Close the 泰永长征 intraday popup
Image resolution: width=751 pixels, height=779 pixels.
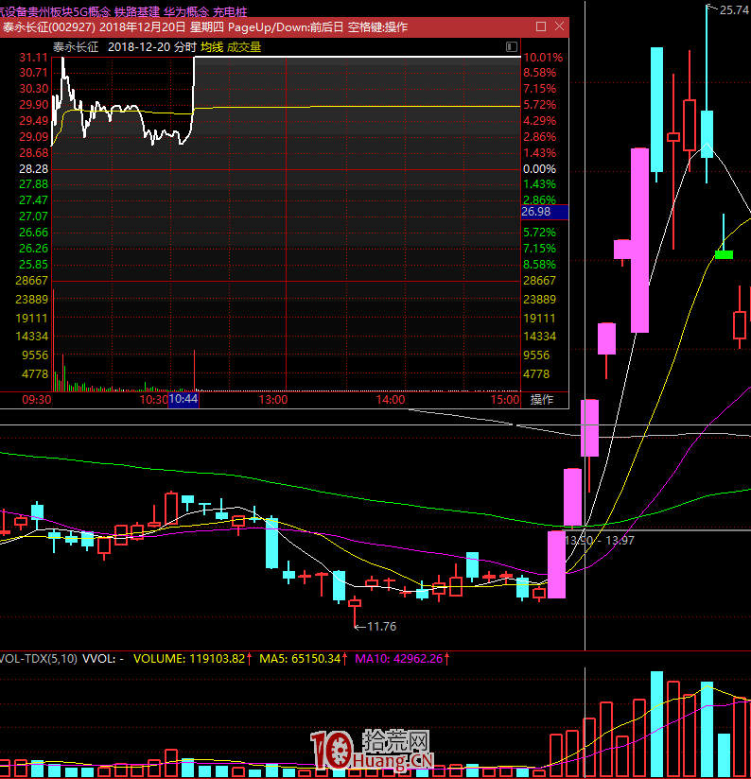(x=559, y=27)
